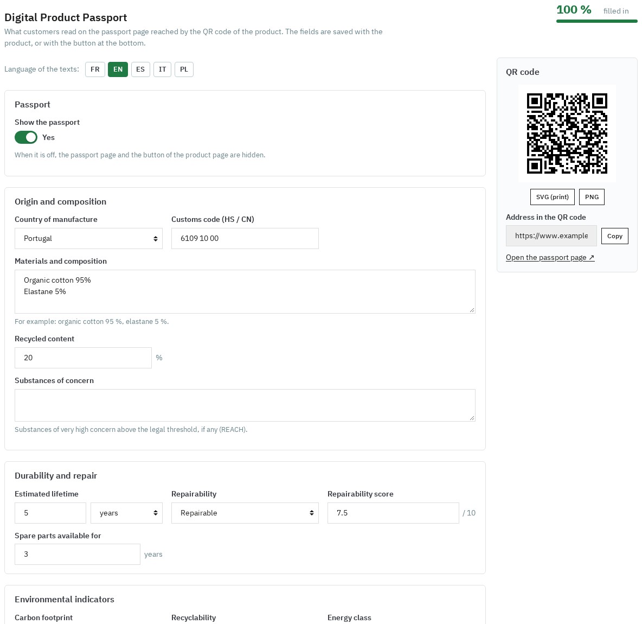Click the QR code image

pos(567,133)
